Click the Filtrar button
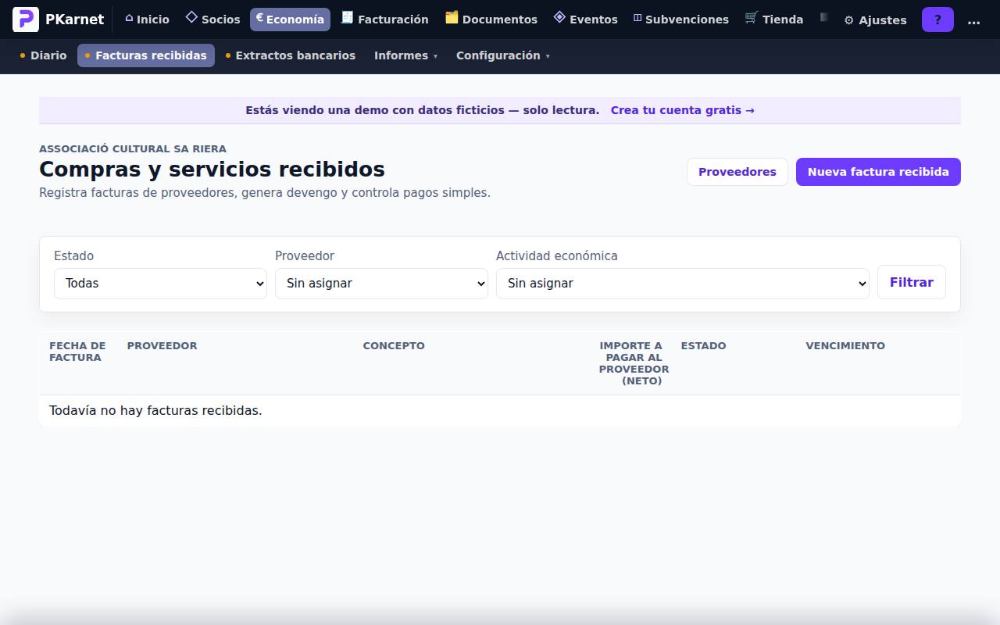 tap(912, 282)
